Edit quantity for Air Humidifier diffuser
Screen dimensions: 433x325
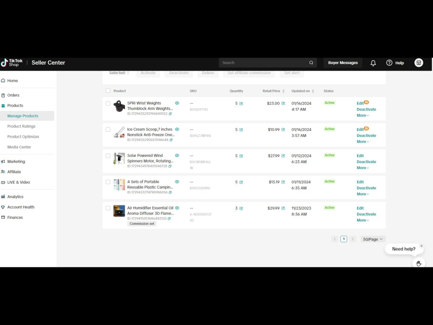(x=241, y=209)
